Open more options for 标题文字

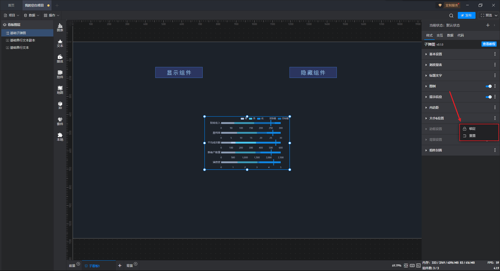(x=495, y=75)
